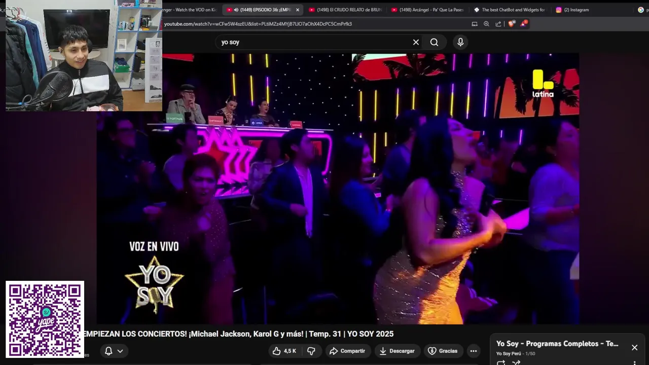
Task: Open the Brave Rewards triangle icon
Action: point(523,24)
